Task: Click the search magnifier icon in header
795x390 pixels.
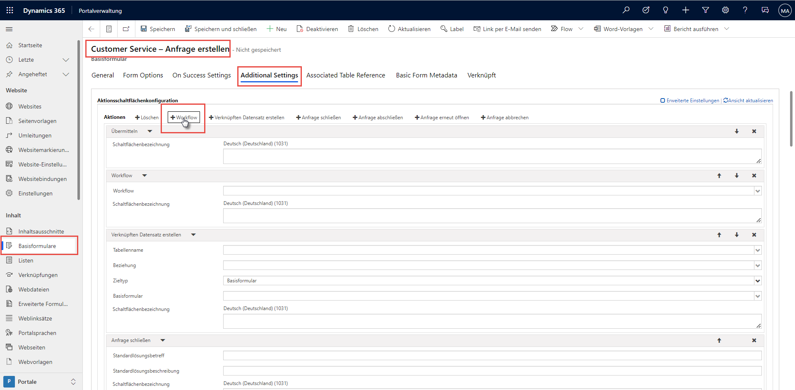Action: [626, 10]
